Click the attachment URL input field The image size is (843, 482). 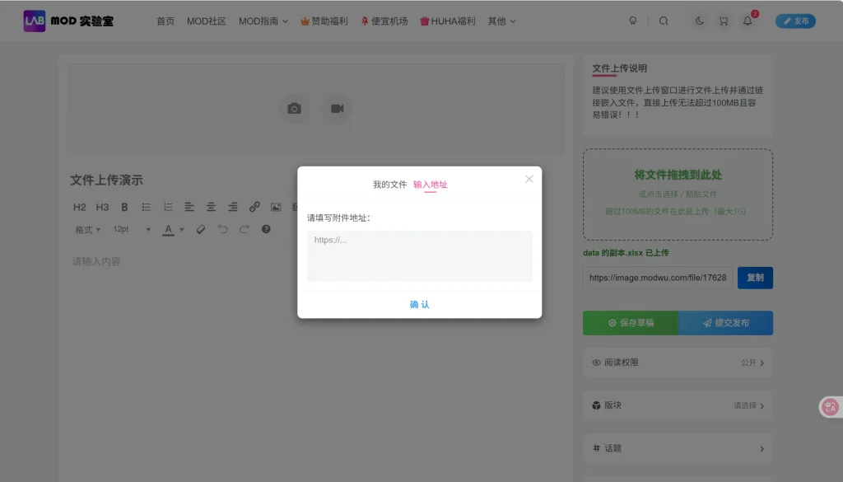click(x=419, y=255)
